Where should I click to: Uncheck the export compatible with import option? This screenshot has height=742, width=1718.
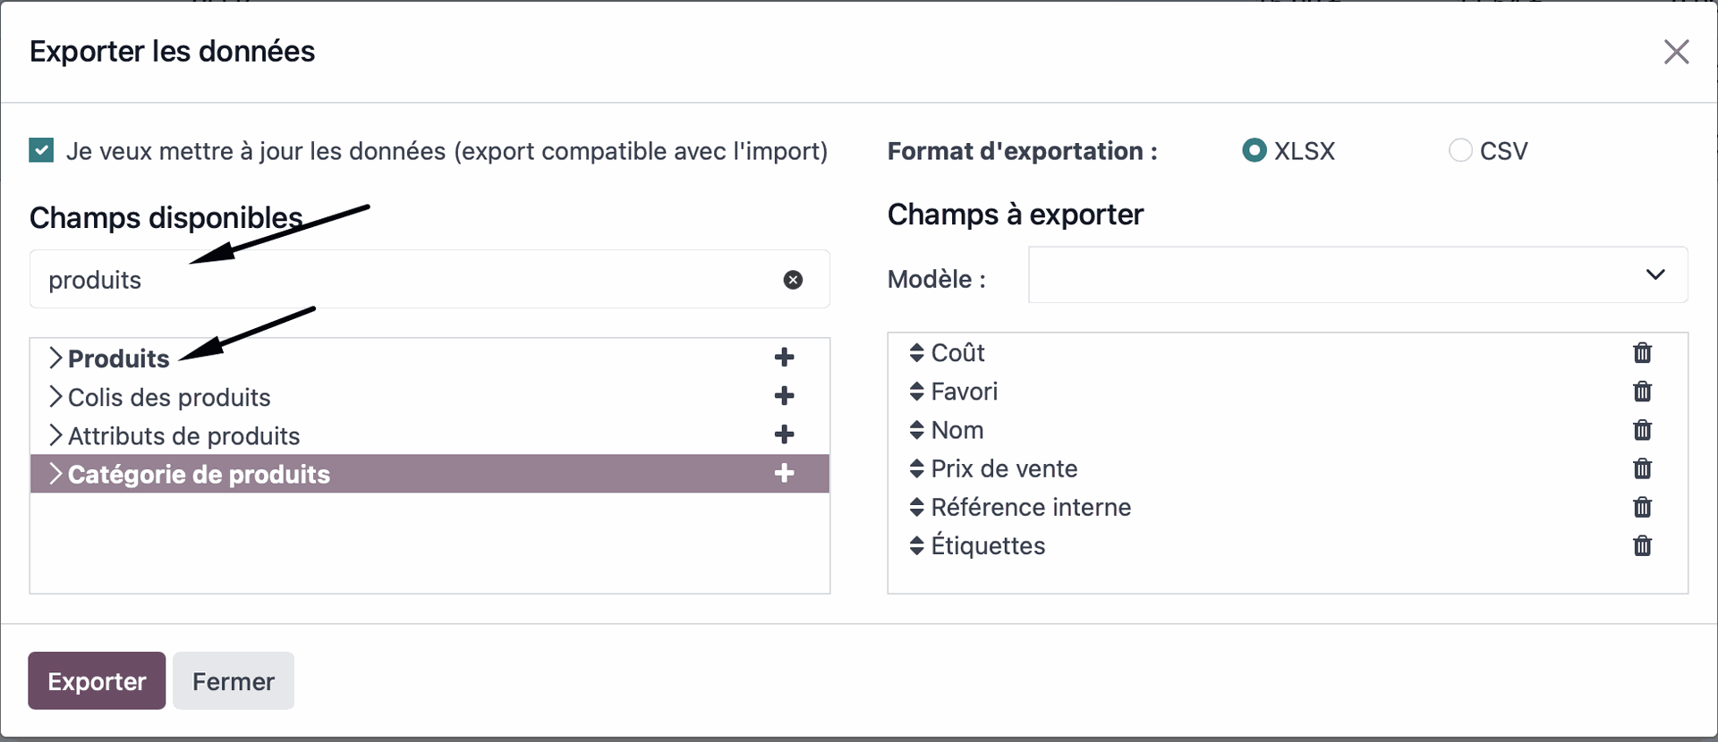[x=40, y=149]
